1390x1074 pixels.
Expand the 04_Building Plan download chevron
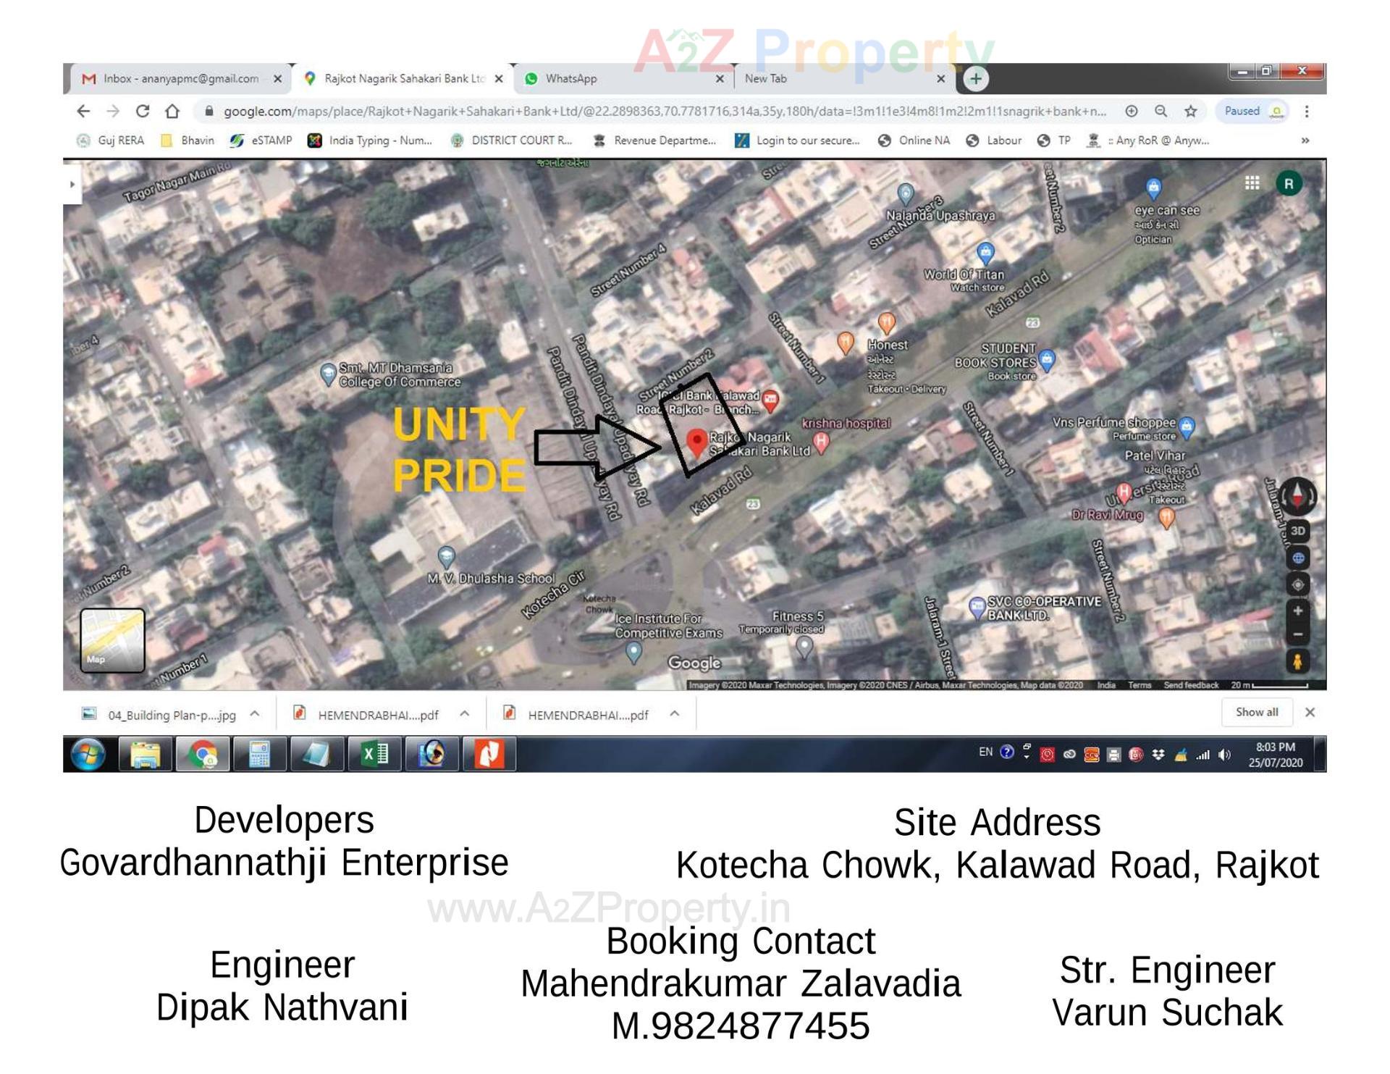(x=255, y=714)
